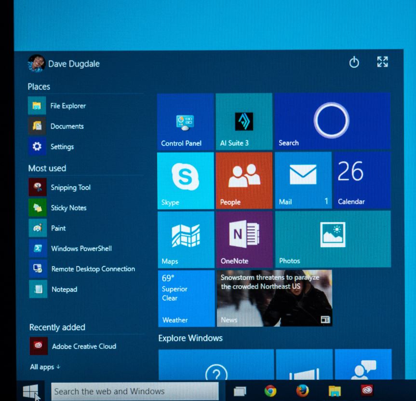Image resolution: width=416 pixels, height=401 pixels.
Task: Open Documents from Places
Action: [x=86, y=126]
